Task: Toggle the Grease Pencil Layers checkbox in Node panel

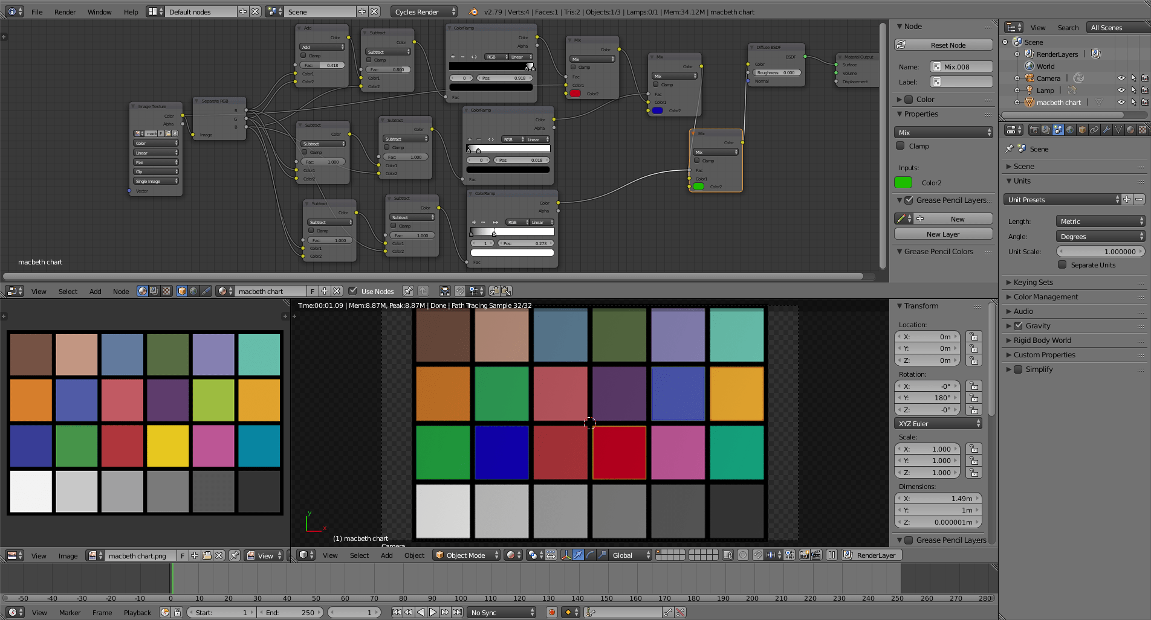Action: pos(909,200)
